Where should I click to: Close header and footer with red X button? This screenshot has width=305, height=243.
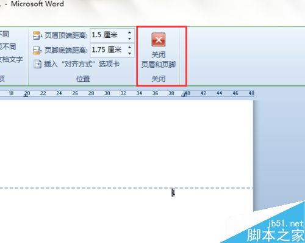tap(159, 50)
